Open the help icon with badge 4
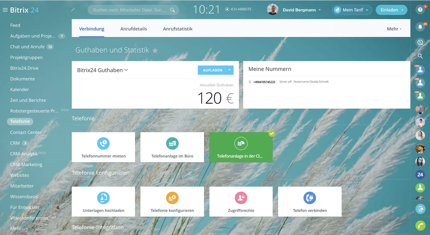This screenshot has height=235, width=430. 420,10
